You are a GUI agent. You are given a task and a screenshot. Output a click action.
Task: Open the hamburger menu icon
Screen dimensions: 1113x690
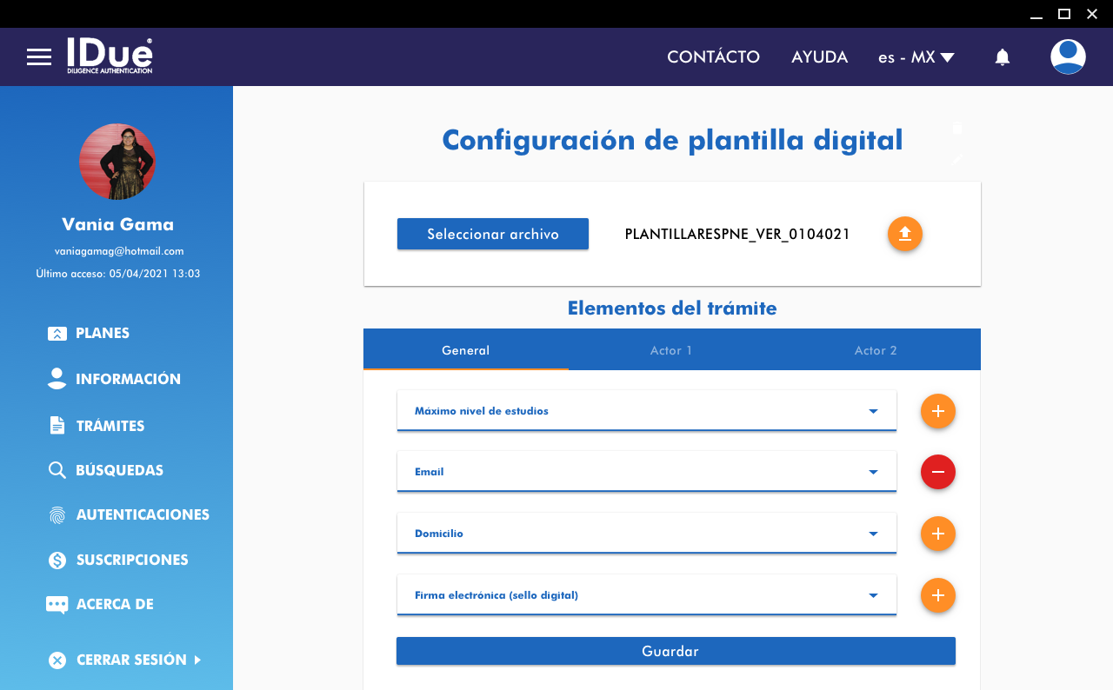tap(39, 57)
